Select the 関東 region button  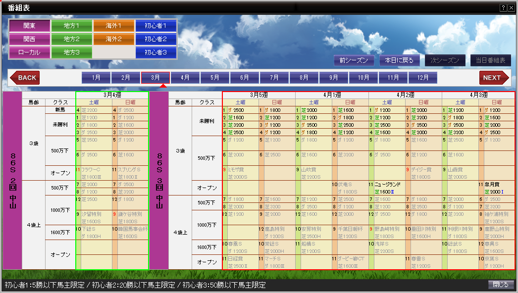pos(29,25)
